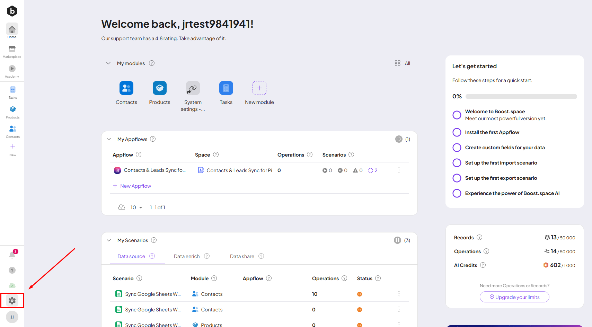Open the rows per page dropdown

[x=136, y=207]
